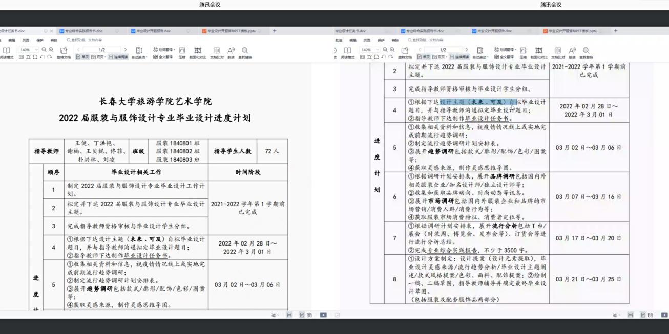The image size is (669, 334).
Task: Open 阅读模式 reading mode in left window
Action: tap(6, 52)
